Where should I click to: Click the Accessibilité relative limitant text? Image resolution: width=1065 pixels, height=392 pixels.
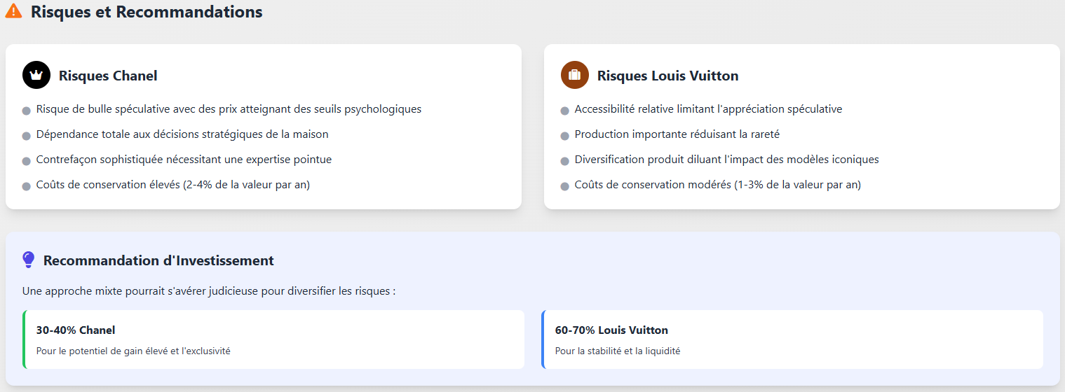708,109
